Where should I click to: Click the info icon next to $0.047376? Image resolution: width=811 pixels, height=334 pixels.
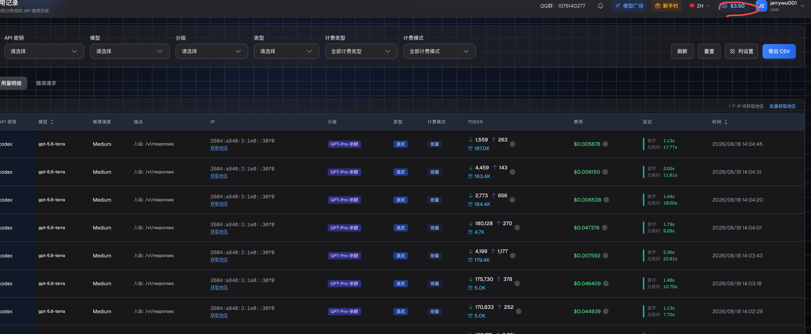coord(604,228)
